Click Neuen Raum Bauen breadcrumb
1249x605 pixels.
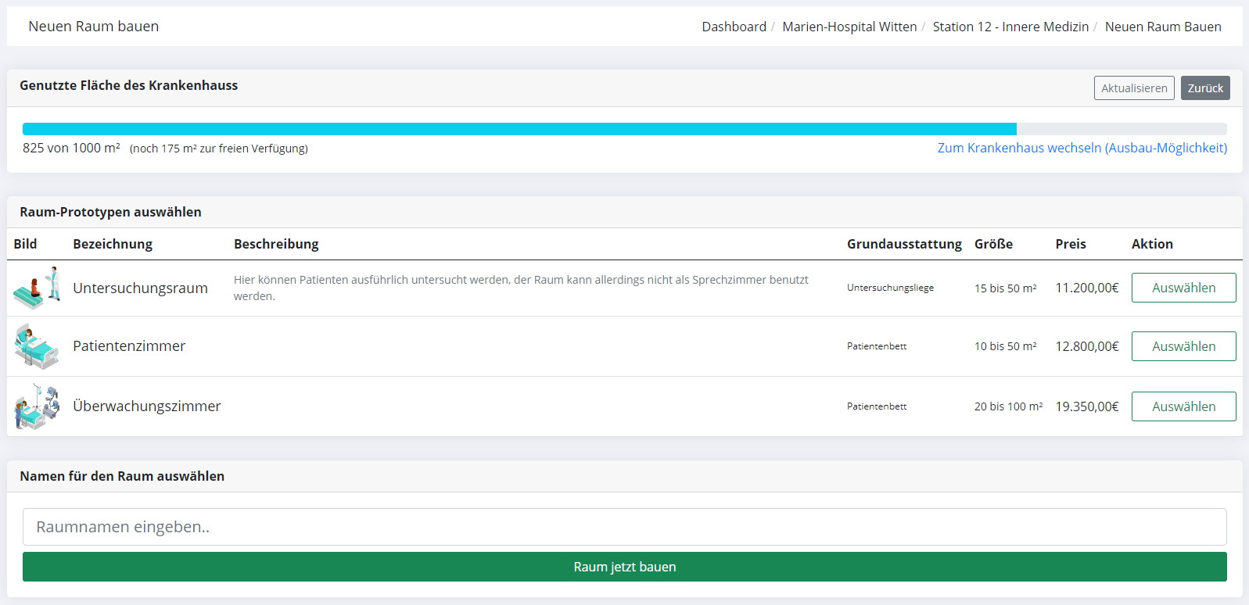pyautogui.click(x=1163, y=27)
